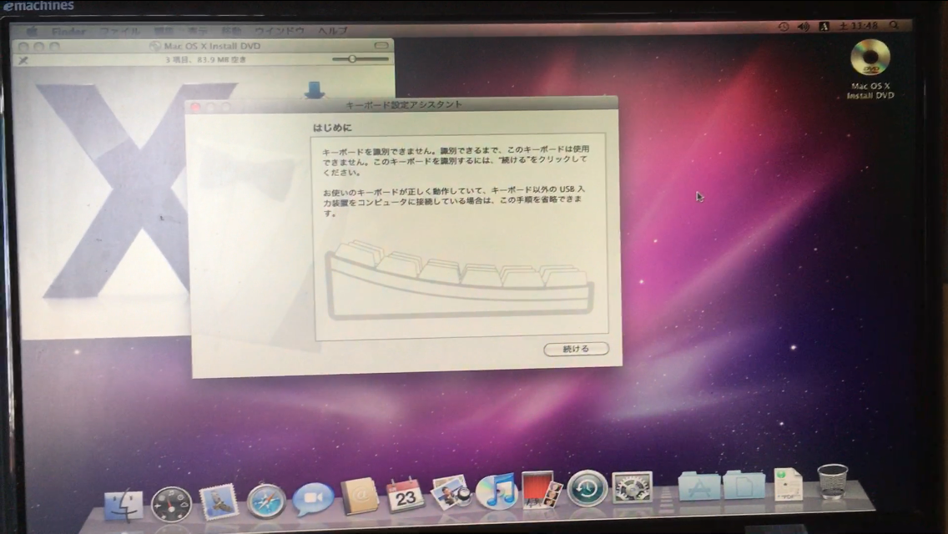948x534 pixels.
Task: Click the はじめに heading text
Action: coord(332,128)
